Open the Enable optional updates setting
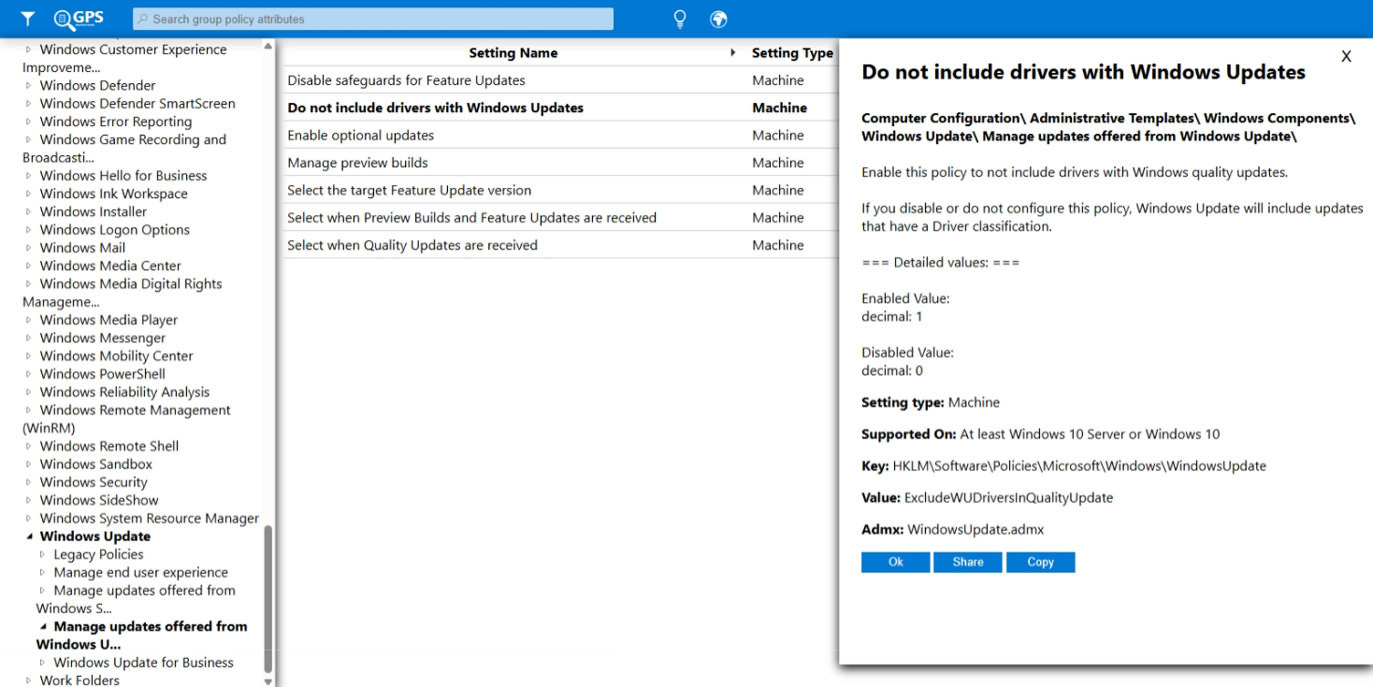 tap(361, 136)
